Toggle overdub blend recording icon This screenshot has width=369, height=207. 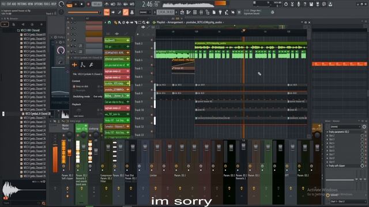[x=126, y=4]
